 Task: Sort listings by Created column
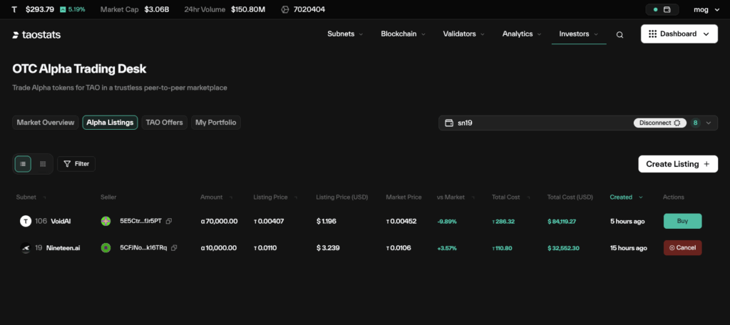tap(625, 197)
